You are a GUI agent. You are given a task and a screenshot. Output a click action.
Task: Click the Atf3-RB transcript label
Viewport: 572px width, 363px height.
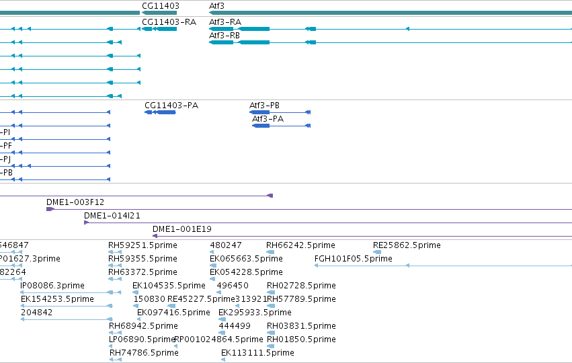coord(224,36)
